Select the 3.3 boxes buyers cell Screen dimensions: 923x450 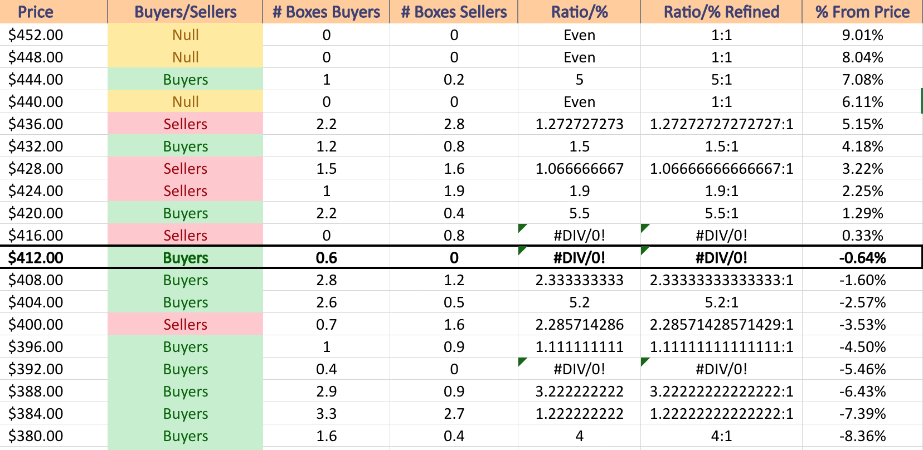point(326,413)
